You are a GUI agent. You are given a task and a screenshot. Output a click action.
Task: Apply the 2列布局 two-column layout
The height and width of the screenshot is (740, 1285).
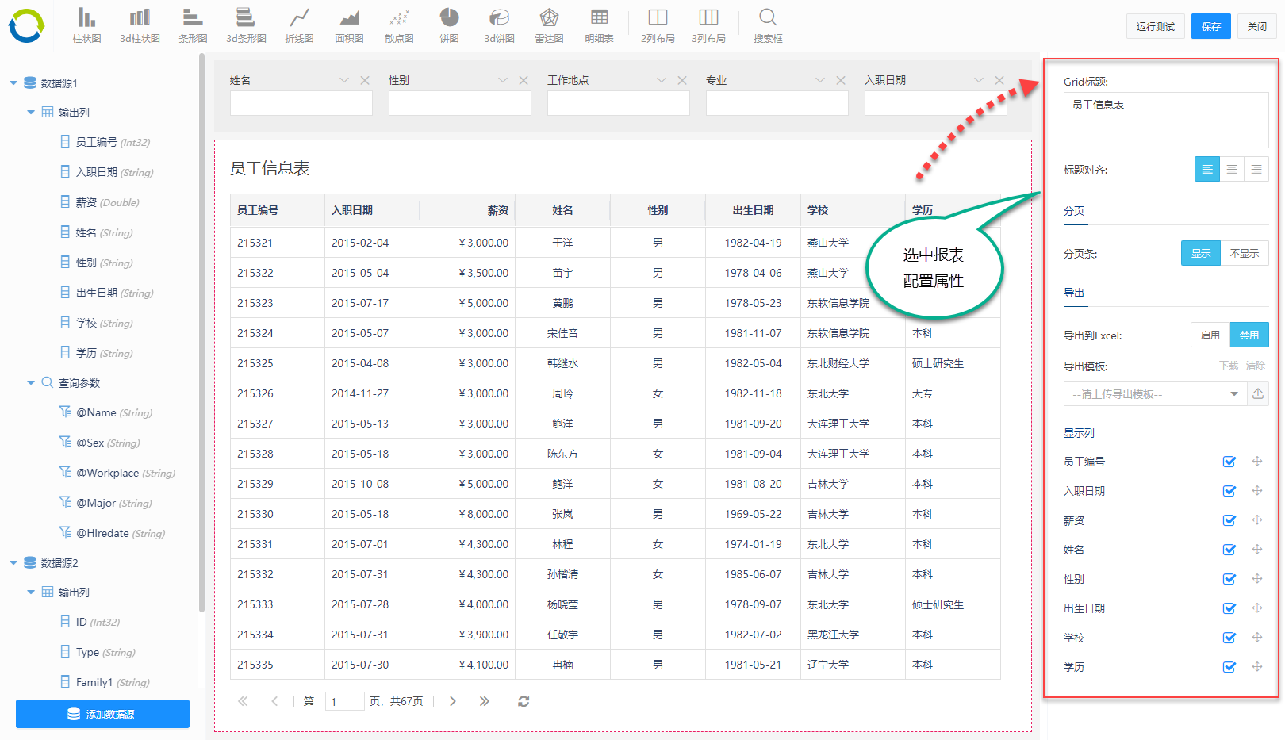[658, 25]
